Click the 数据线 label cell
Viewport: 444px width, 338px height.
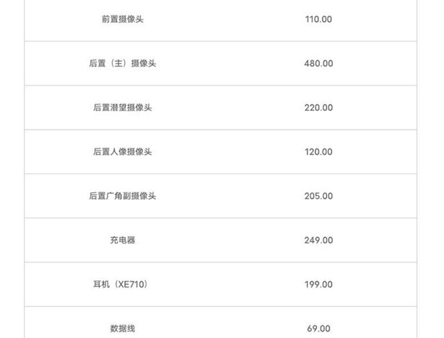(x=122, y=328)
